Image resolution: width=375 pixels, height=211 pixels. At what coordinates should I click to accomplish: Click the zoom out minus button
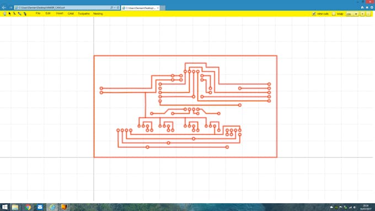[x=368, y=14]
